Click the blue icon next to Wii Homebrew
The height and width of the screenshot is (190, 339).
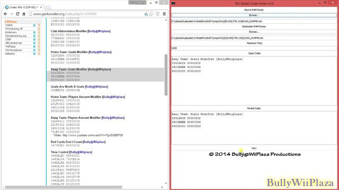tap(34, 50)
